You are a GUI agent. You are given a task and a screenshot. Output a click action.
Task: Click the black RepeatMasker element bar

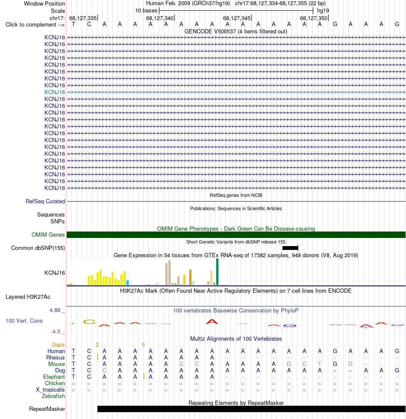(251, 409)
